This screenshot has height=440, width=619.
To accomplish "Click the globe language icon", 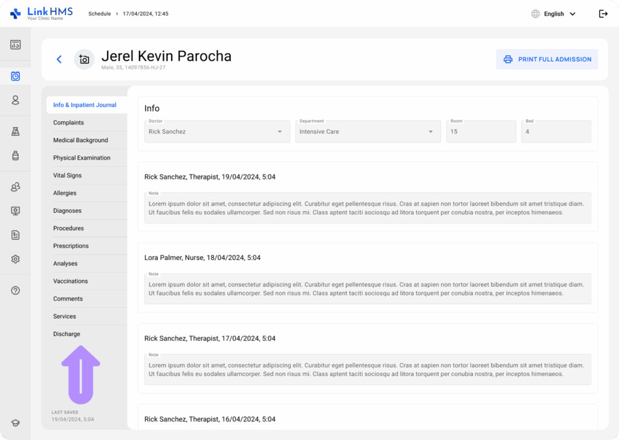I will (536, 14).
